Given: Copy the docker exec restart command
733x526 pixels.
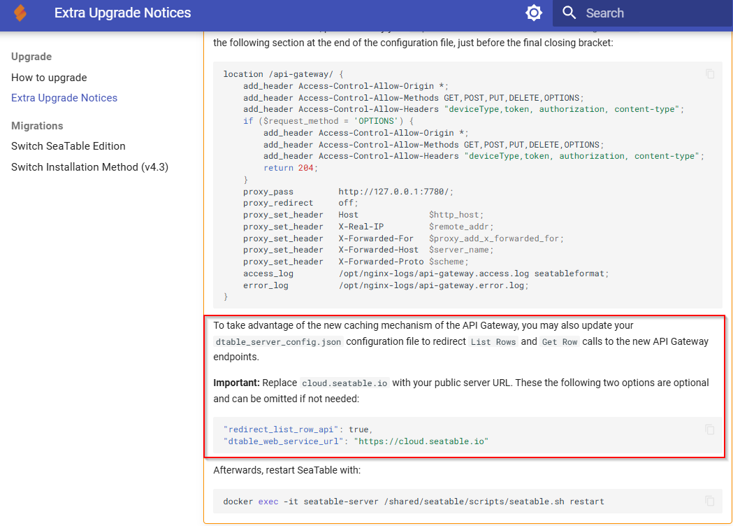Looking at the screenshot, I should (710, 502).
